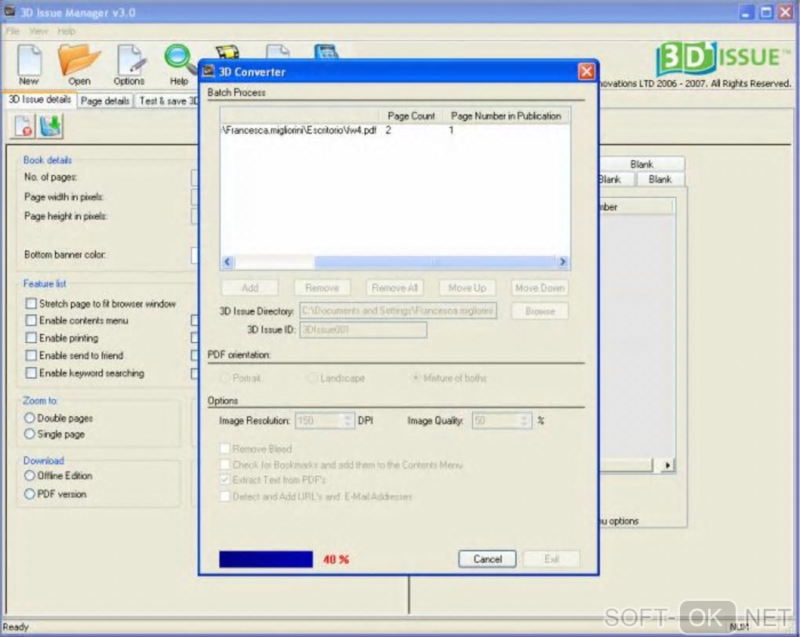Click Browse for 3D Issue Directory

click(x=540, y=311)
